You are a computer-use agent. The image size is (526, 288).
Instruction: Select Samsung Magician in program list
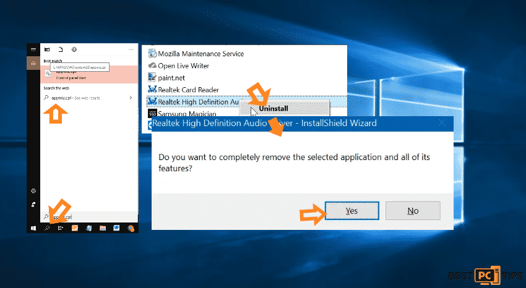tap(187, 114)
